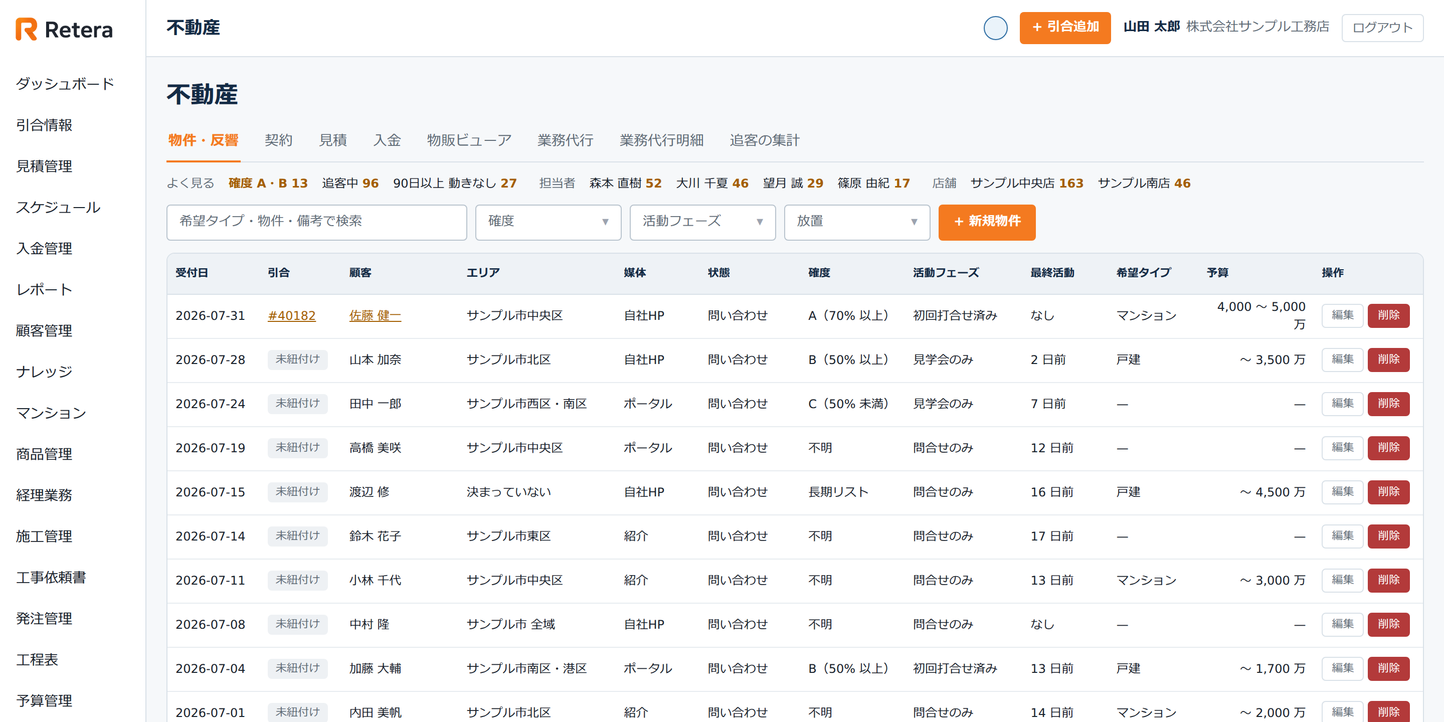1444x722 pixels.
Task: Delete the 鈴木 花子 row
Action: 1388,536
